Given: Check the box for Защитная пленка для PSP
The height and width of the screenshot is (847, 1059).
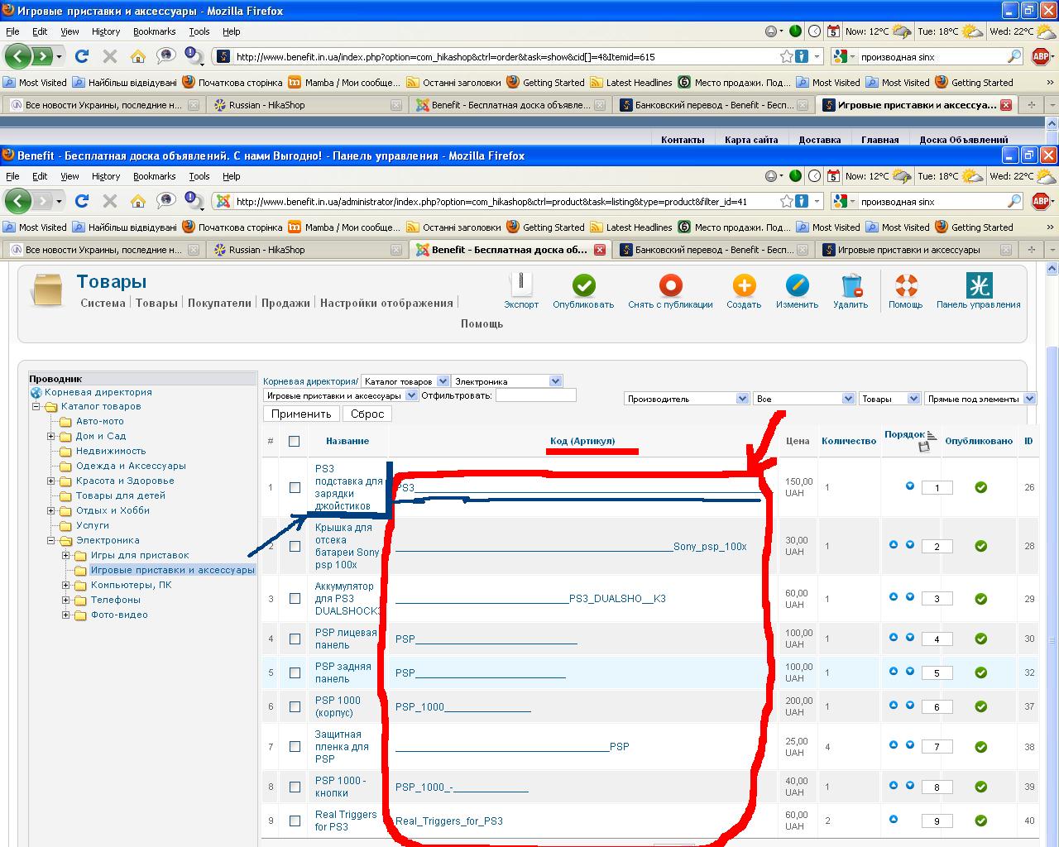Looking at the screenshot, I should click(x=295, y=746).
